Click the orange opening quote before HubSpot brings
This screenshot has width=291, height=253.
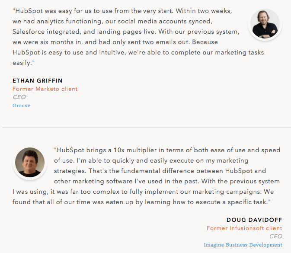[x=55, y=150]
